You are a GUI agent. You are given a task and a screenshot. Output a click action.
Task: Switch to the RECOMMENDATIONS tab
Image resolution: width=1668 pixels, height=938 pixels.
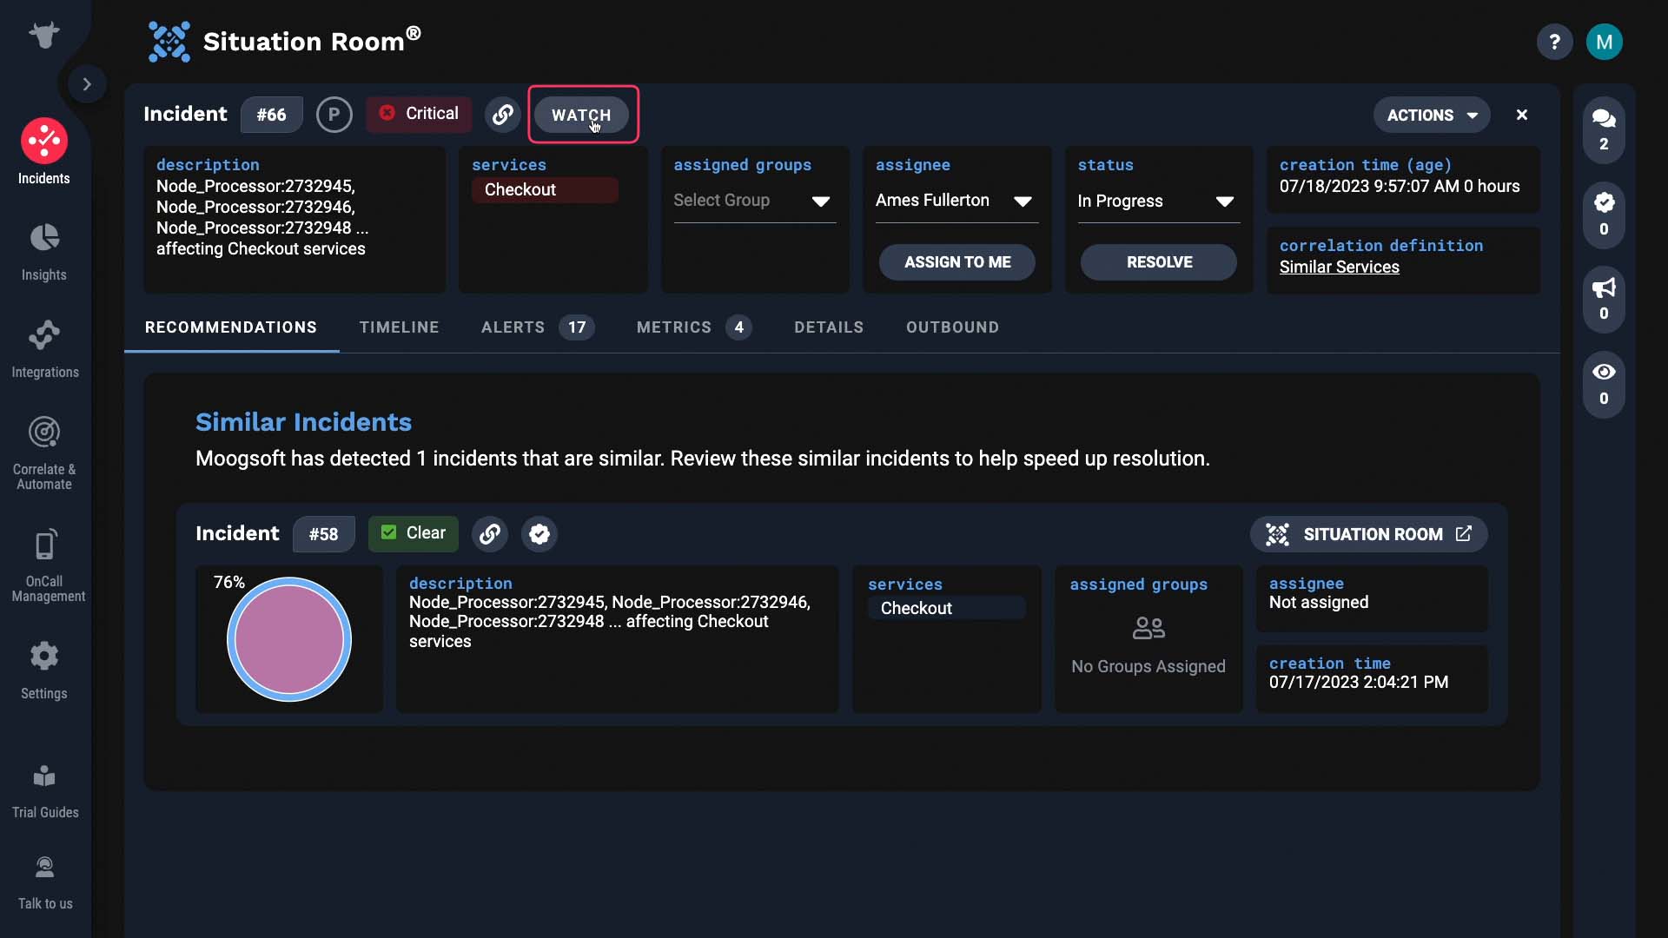point(231,327)
